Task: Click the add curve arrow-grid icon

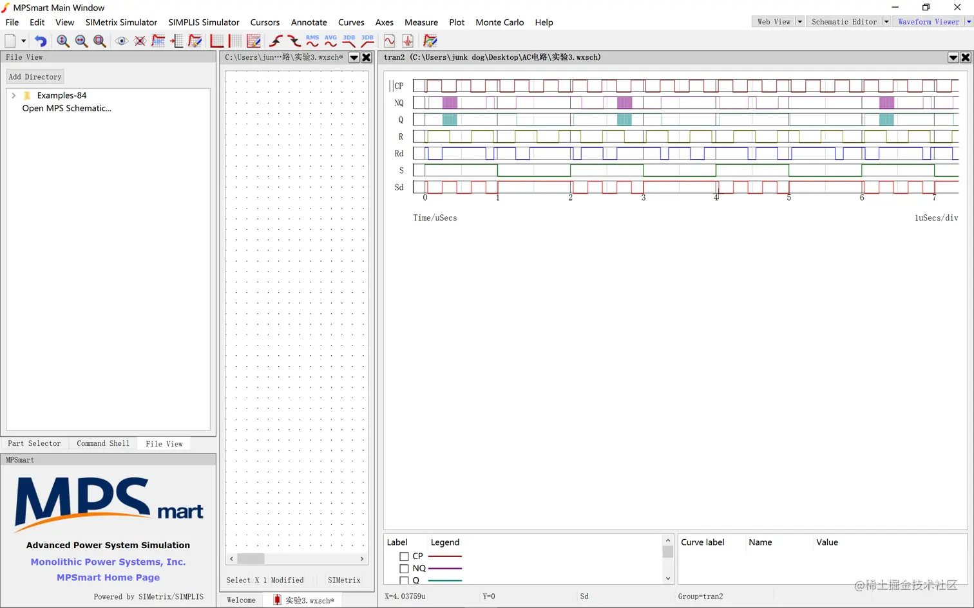Action: 177,41
